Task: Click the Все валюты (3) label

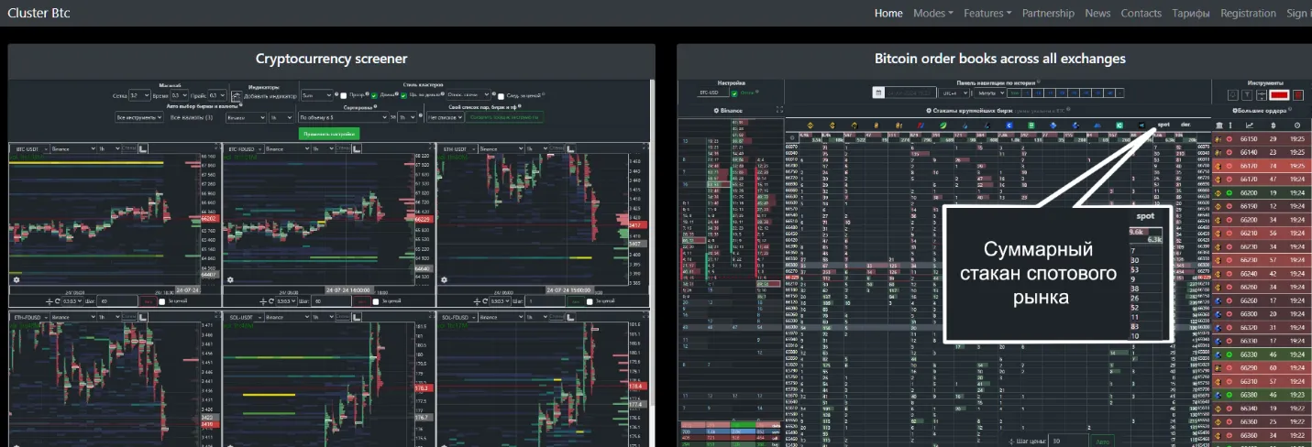Action: tap(192, 117)
